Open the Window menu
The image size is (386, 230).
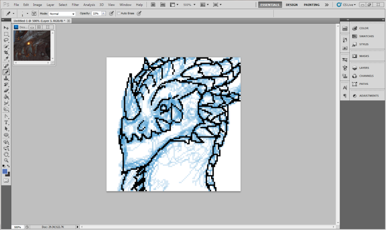125,5
